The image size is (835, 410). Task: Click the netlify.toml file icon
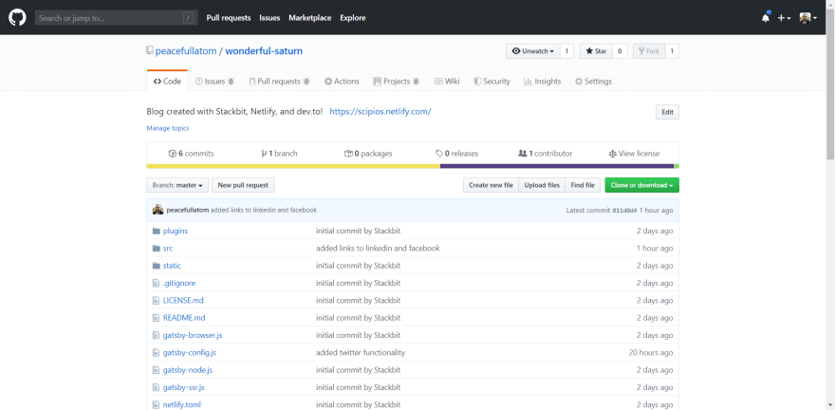pyautogui.click(x=156, y=404)
